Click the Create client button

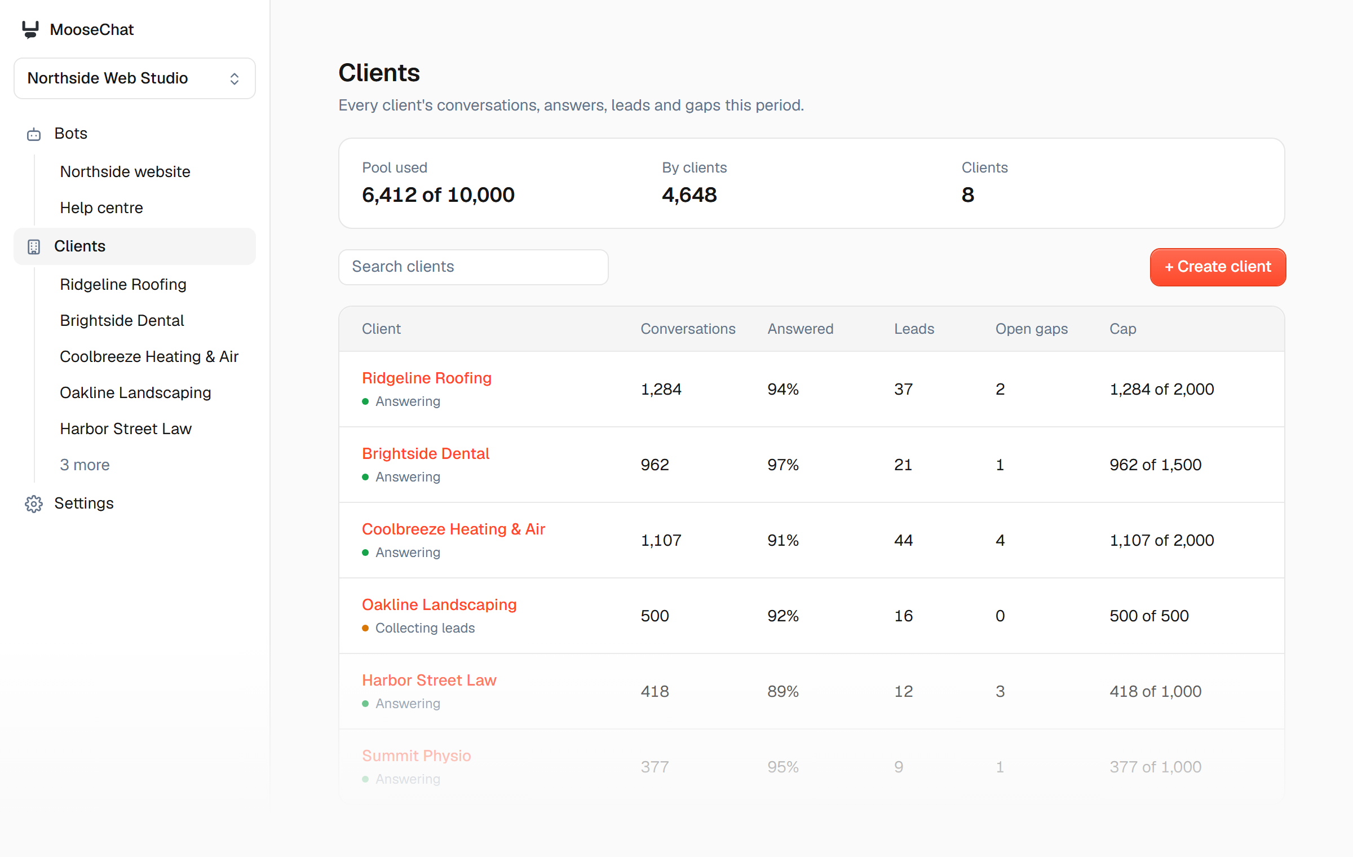[x=1218, y=267]
